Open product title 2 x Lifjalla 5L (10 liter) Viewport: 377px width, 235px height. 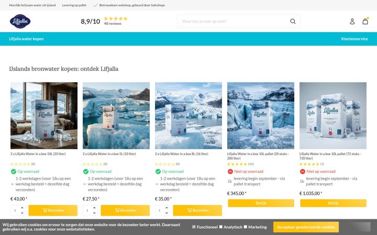109,154
